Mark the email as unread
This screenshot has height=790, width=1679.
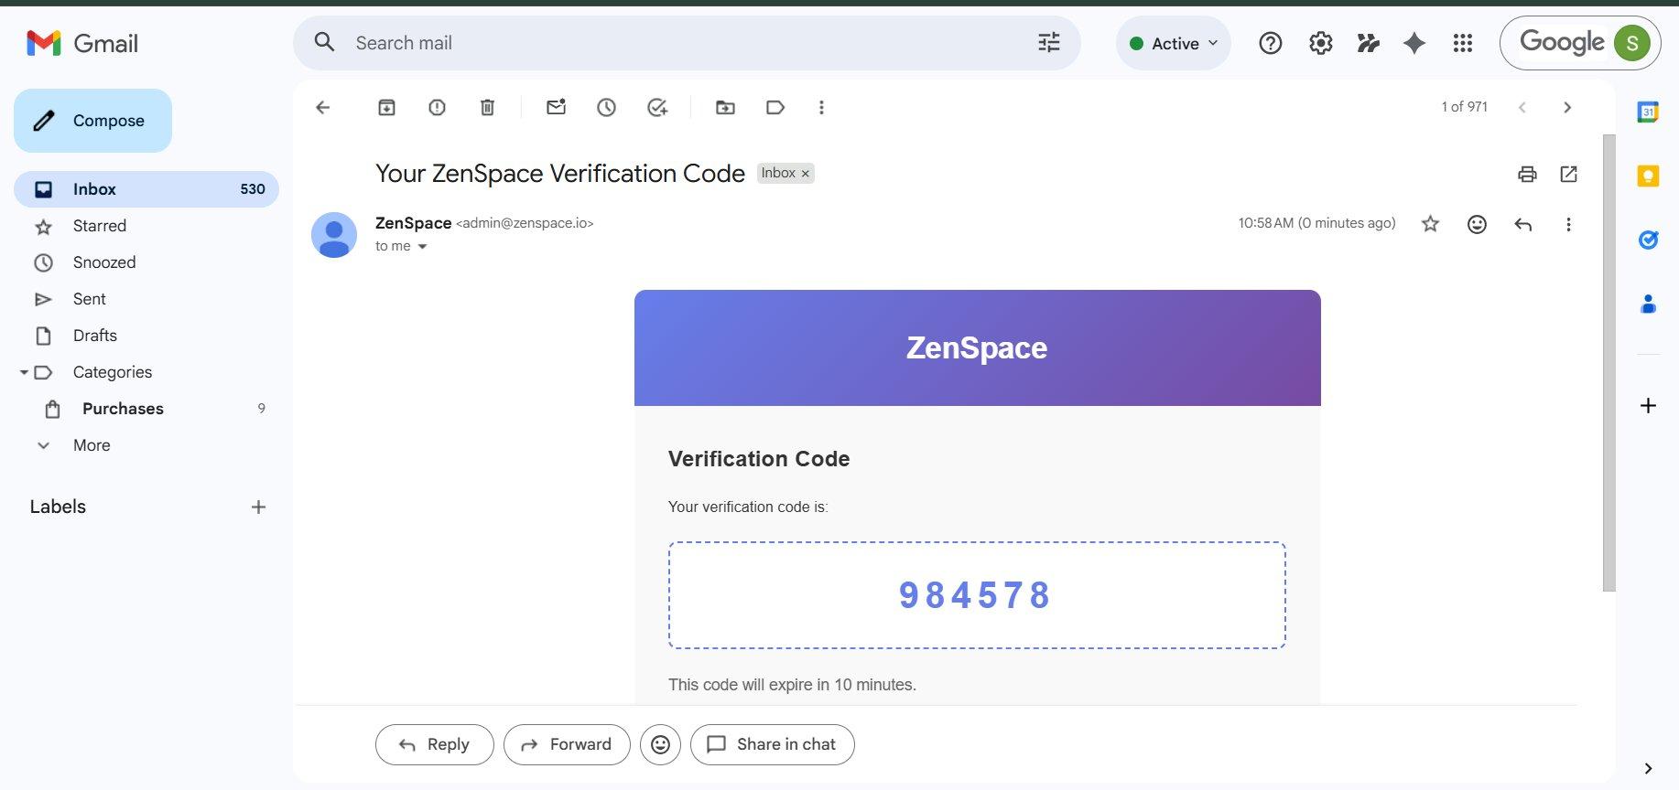pos(556,108)
